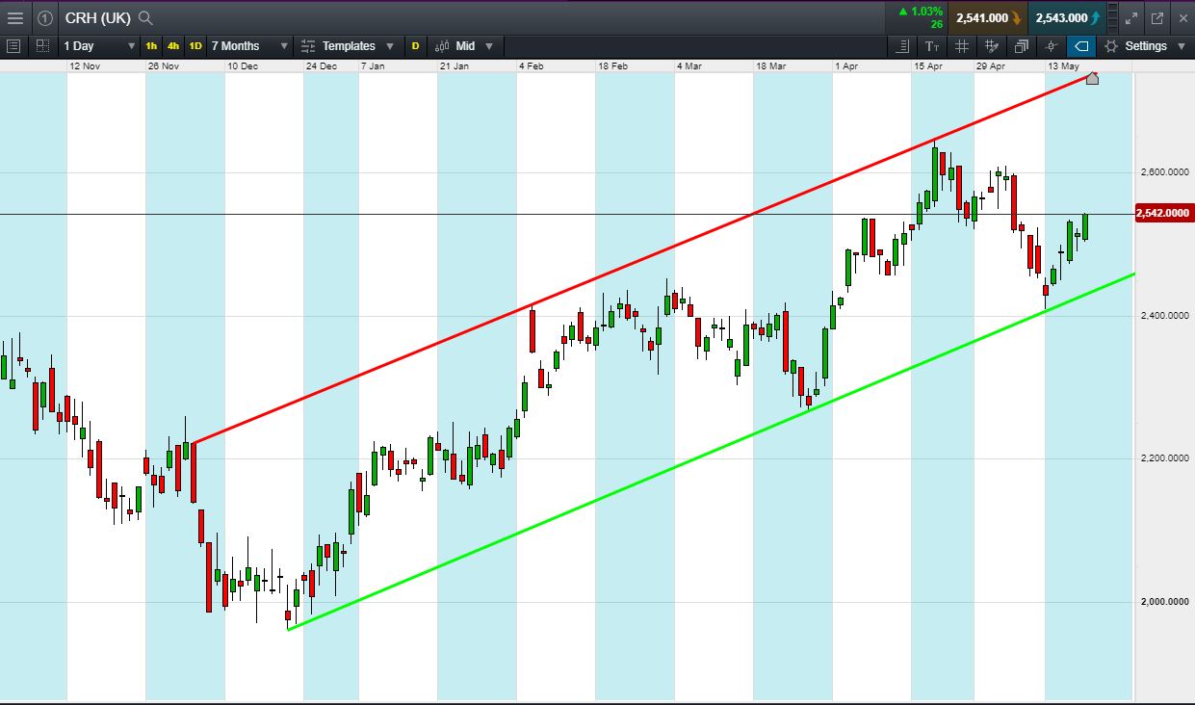
Task: Switch chart to 4h shortcut
Action: pyautogui.click(x=173, y=45)
